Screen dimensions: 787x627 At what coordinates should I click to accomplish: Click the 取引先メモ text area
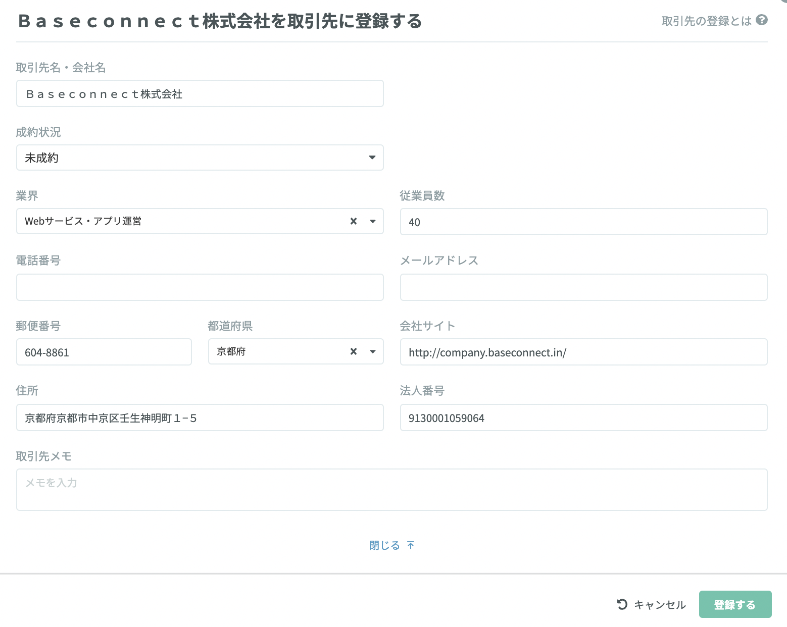[392, 490]
